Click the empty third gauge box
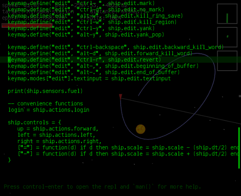The width and height of the screenshot is (241, 196). pos(227,61)
